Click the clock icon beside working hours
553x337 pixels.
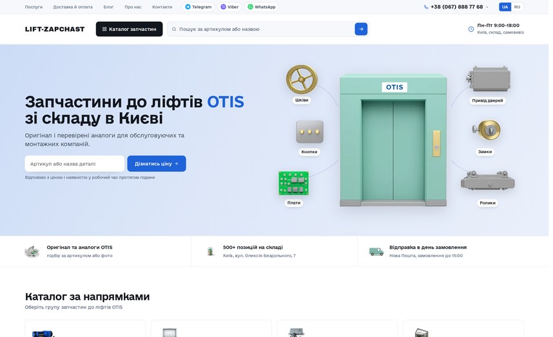click(x=471, y=29)
